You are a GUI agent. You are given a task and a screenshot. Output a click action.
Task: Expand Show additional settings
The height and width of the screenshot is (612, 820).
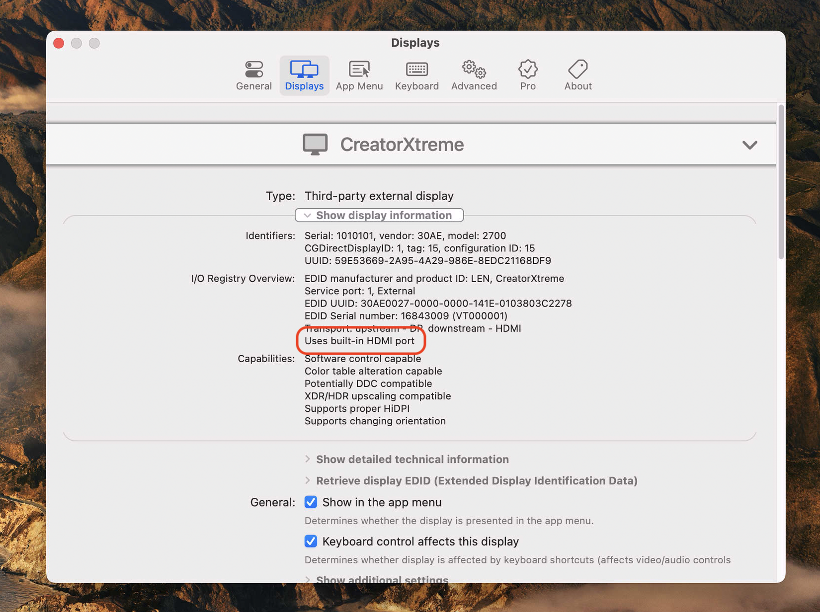click(377, 579)
